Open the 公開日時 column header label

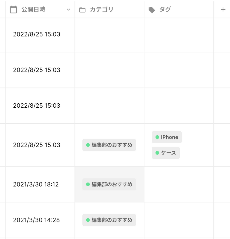[x=33, y=9]
